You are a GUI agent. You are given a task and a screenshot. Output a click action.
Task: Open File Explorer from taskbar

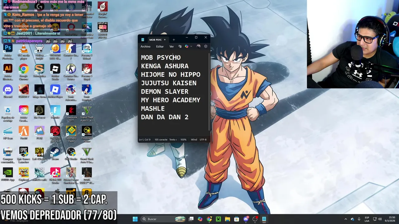pyautogui.click(x=227, y=219)
